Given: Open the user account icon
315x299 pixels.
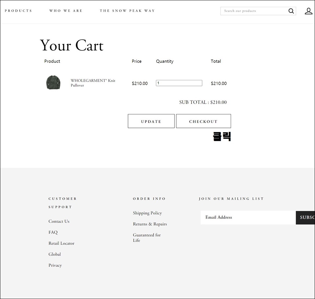Looking at the screenshot, I should pyautogui.click(x=308, y=11).
